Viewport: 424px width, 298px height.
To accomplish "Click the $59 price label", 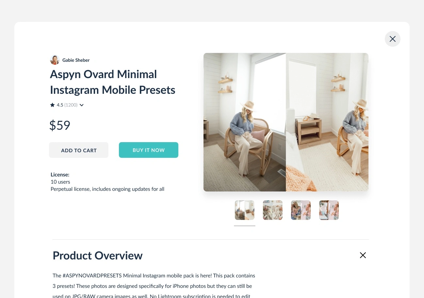I will click(x=60, y=125).
